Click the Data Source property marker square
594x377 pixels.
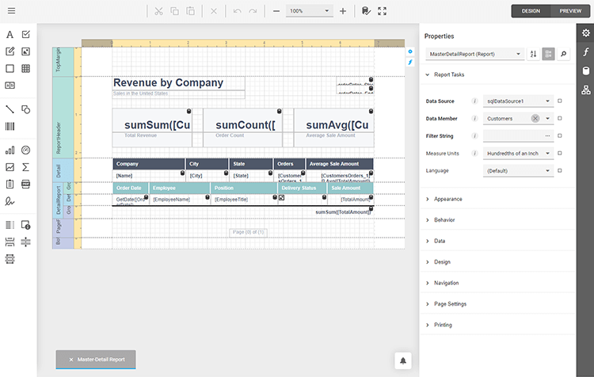[560, 101]
